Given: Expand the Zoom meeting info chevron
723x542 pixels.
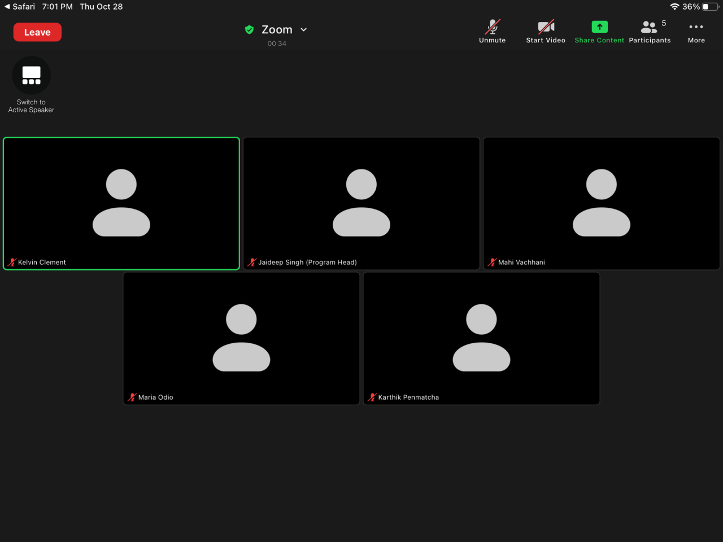Looking at the screenshot, I should 304,30.
